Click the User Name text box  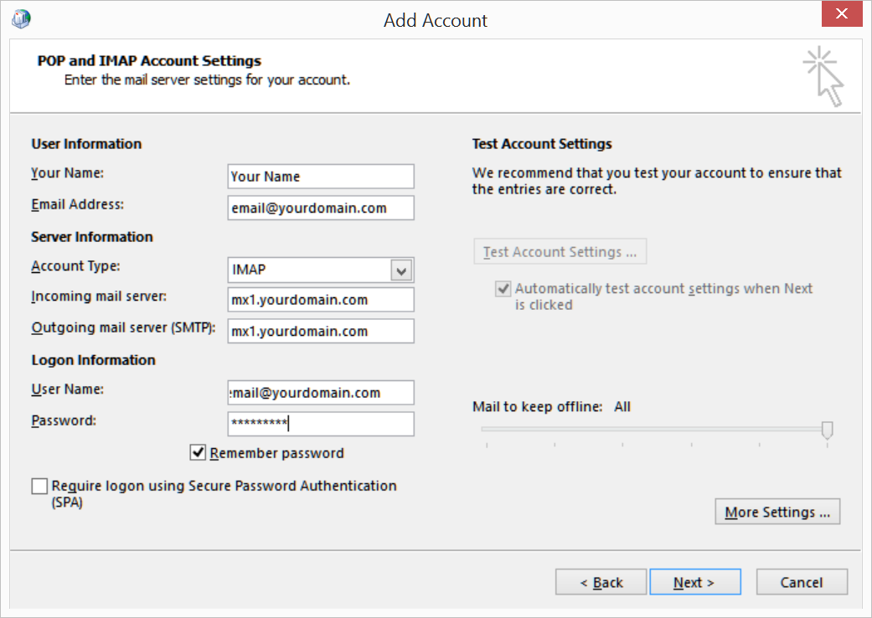(321, 393)
